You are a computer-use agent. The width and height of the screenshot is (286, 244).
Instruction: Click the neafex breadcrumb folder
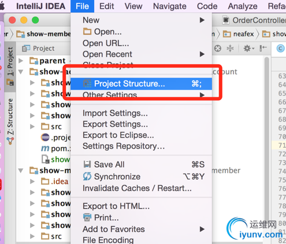(x=239, y=34)
